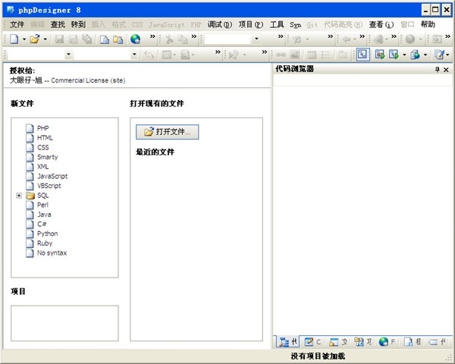Click the grayed back arrow navigation icon

click(x=347, y=39)
